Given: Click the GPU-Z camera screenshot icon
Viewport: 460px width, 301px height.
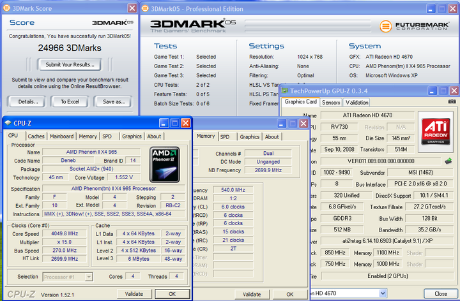Looking at the screenshot, I should click(452, 101).
